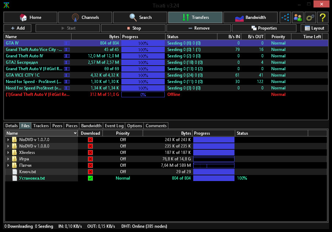This screenshot has width=332, height=232.
Task: Enable download for NoDVD v 1.0.7.0
Action: tap(90, 140)
